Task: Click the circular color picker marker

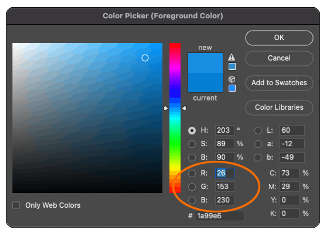Action: click(145, 58)
